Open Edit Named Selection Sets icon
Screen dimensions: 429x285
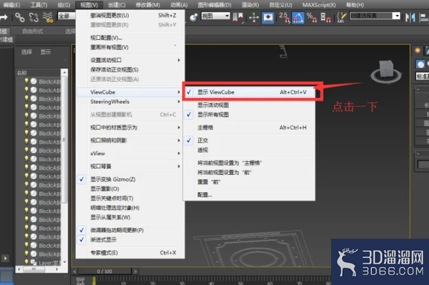pos(342,18)
